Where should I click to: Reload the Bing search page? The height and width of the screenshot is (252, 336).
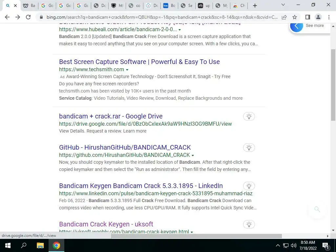(28, 17)
